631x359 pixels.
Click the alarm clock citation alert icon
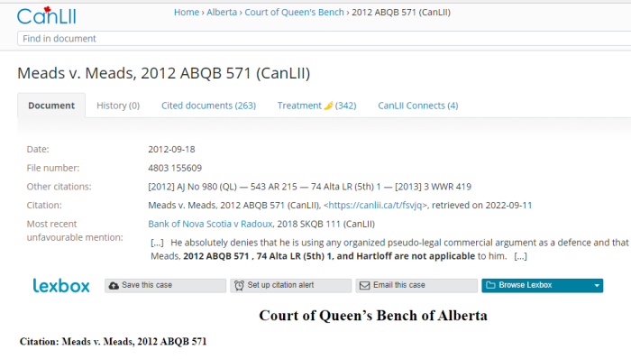239,285
